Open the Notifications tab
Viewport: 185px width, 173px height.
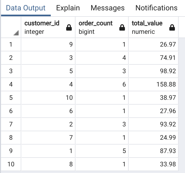pos(157,8)
